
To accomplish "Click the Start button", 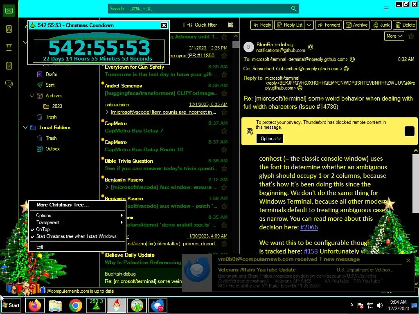I will (11, 305).
